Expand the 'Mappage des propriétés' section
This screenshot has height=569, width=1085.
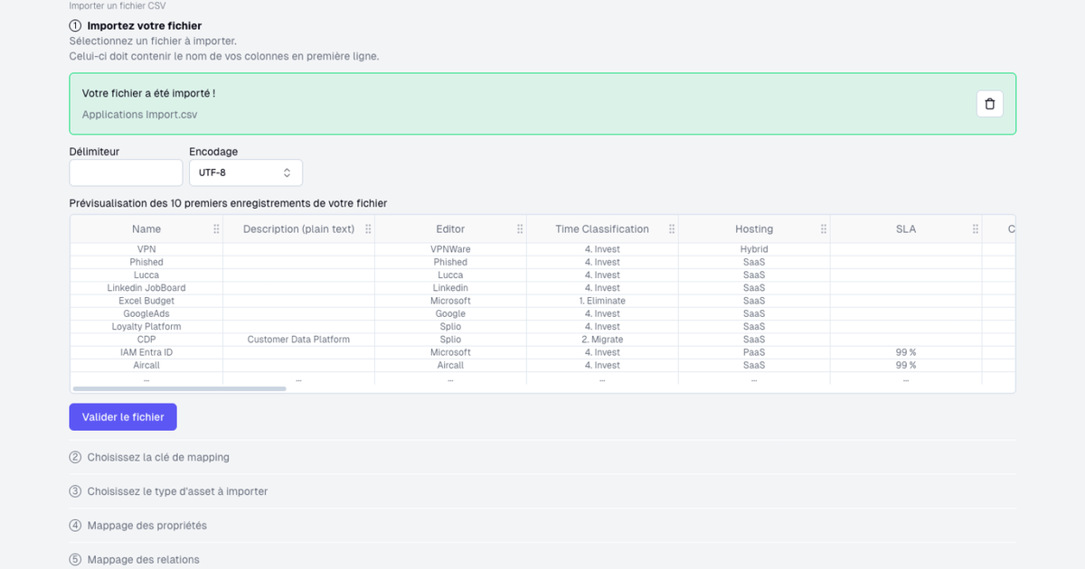click(x=146, y=525)
